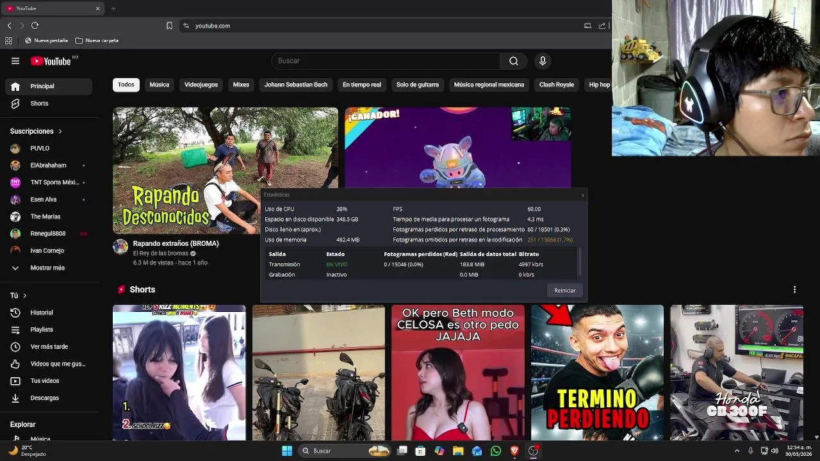Screen dimensions: 820x461
Task: Select the Mixes filter chip
Action: [x=241, y=85]
